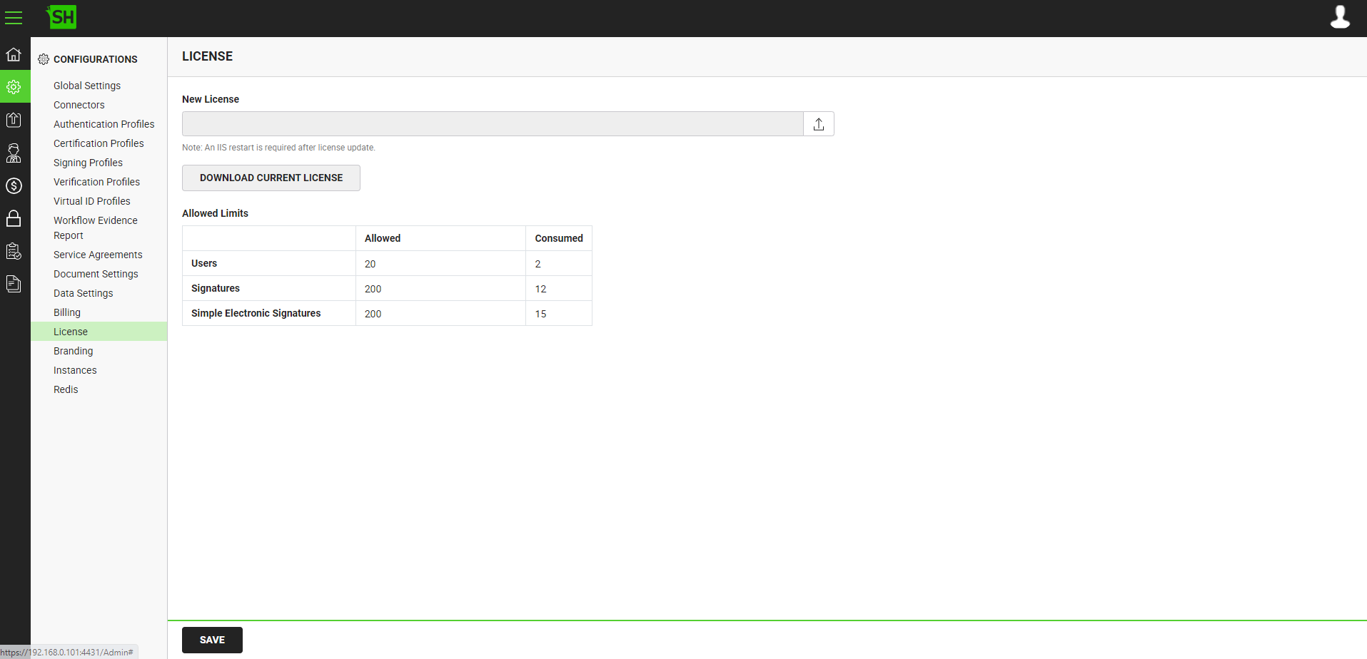
Task: Click the upload license file icon
Action: tap(819, 124)
